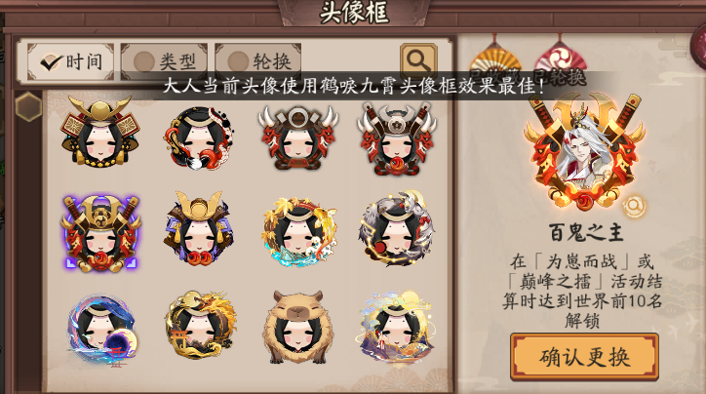This screenshot has width=706, height=394.
Task: Pick the golden maple leaf frame
Action: (298, 232)
